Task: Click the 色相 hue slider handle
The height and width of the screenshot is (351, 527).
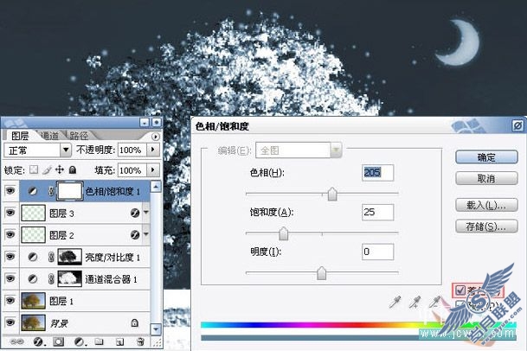Action: tap(332, 195)
